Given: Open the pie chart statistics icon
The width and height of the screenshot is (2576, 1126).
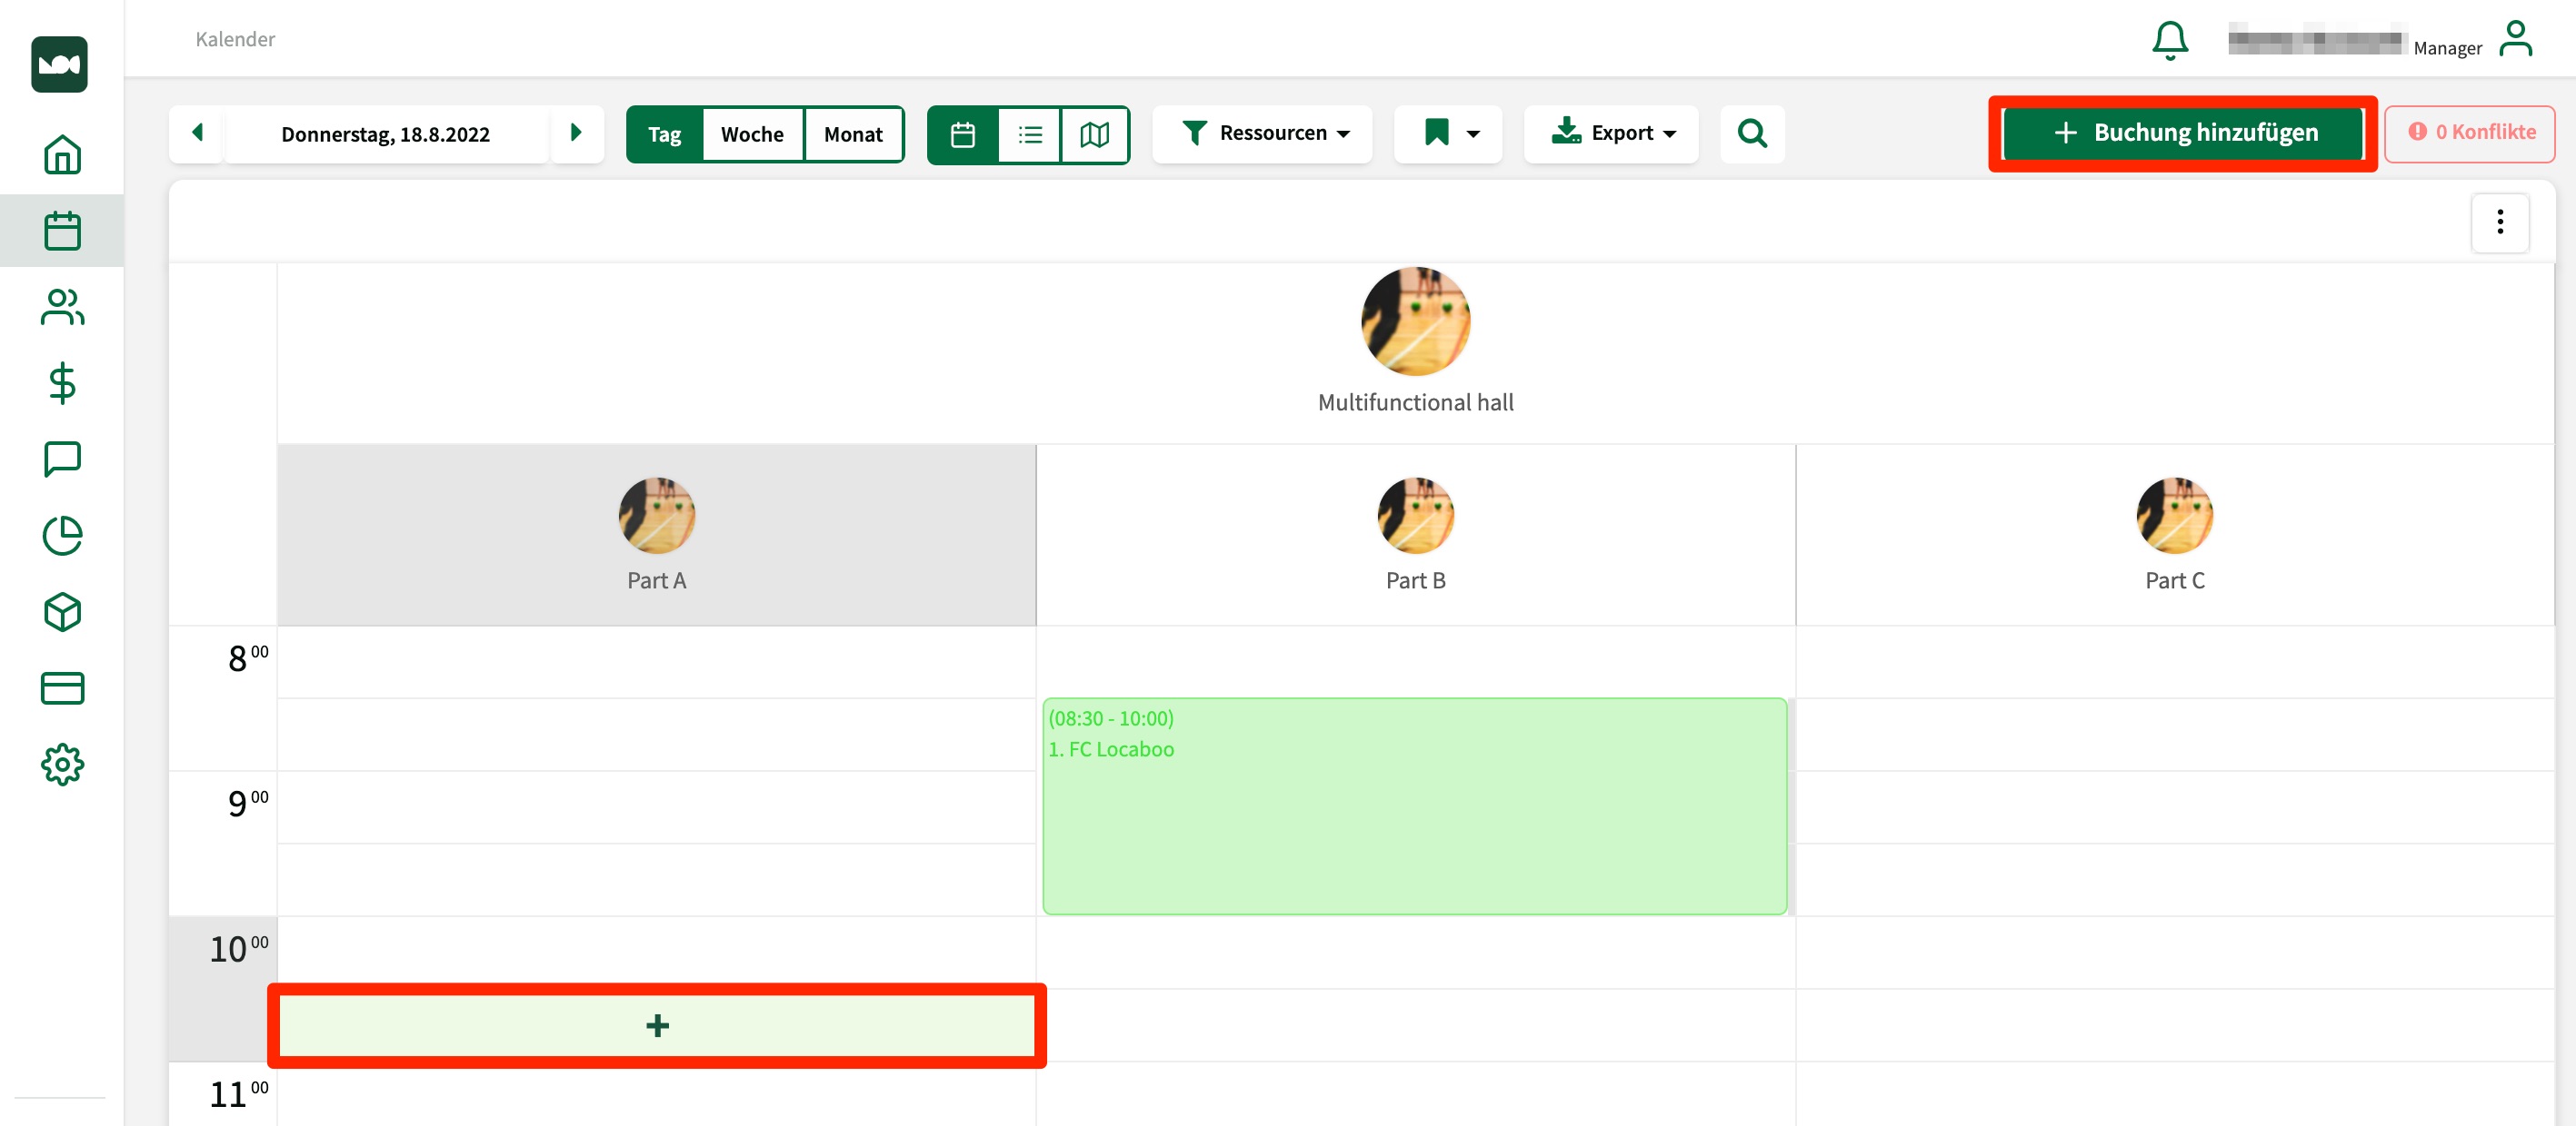Looking at the screenshot, I should point(62,536).
